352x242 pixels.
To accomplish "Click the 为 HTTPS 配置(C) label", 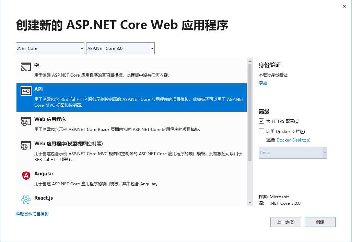I will [x=283, y=121].
